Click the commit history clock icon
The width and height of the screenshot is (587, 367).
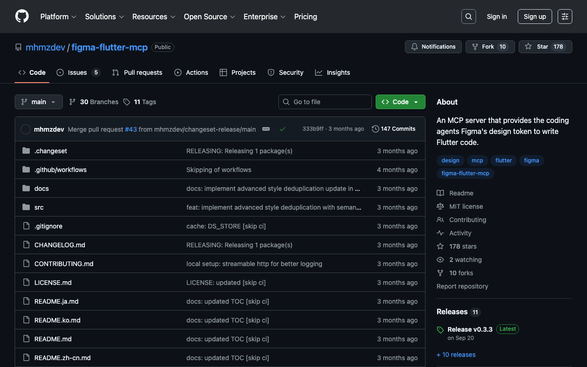tap(375, 129)
